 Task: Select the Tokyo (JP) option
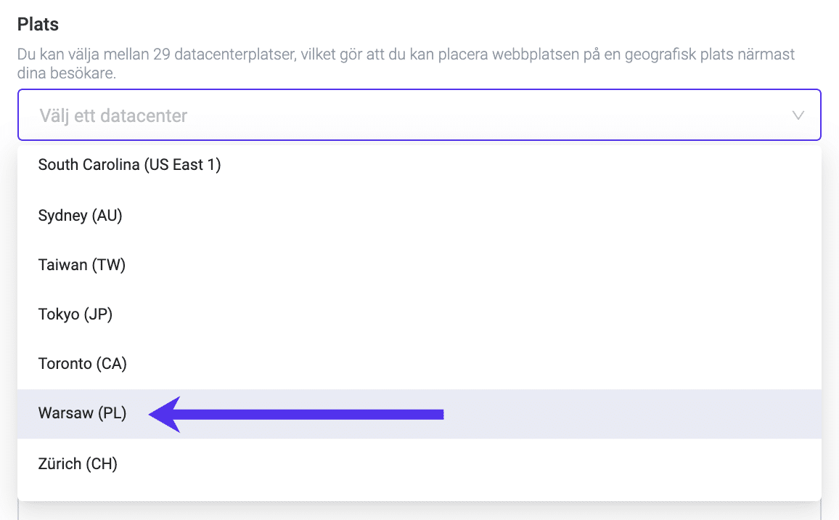coord(75,314)
